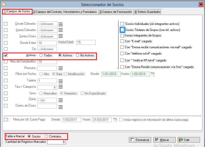205x147 pixels.
Task: Open the Tipo / Categoría list icon
Action: pyautogui.click(x=61, y=87)
